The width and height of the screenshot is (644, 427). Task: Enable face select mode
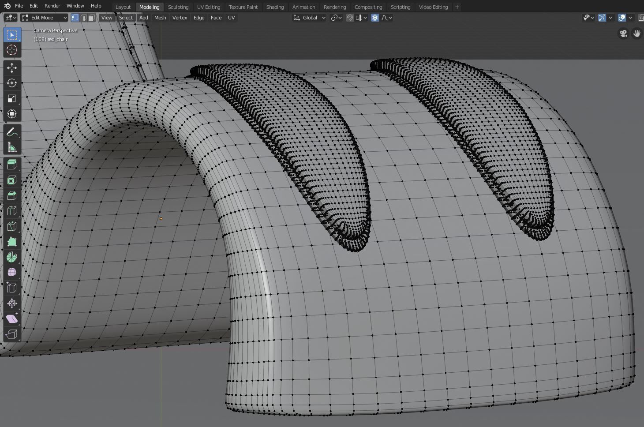tap(91, 18)
